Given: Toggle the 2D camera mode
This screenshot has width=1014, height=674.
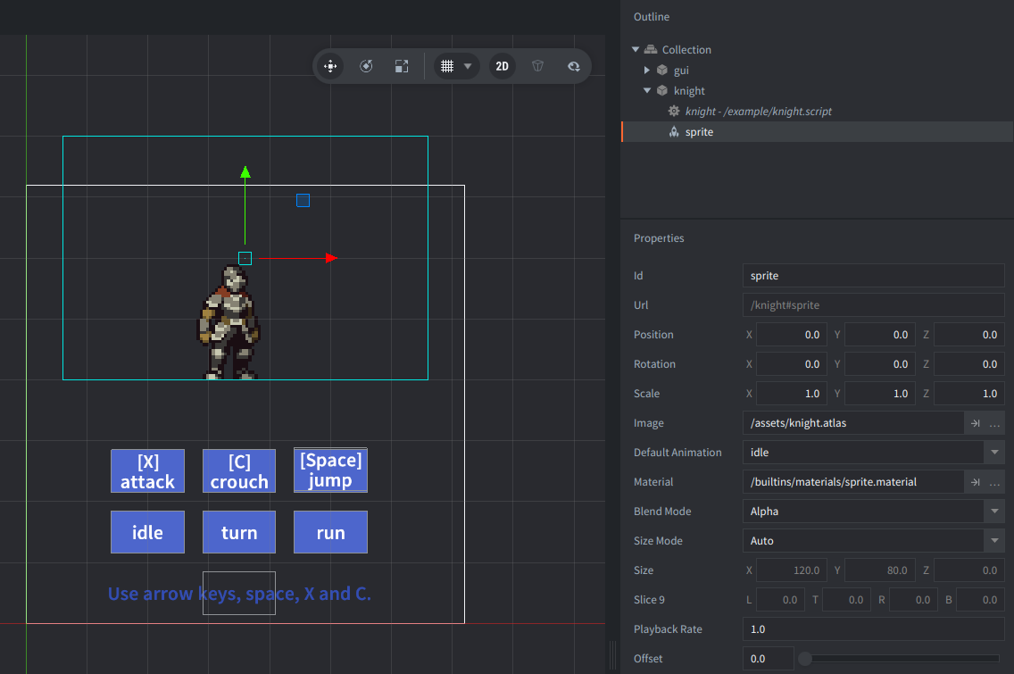Looking at the screenshot, I should [x=503, y=66].
